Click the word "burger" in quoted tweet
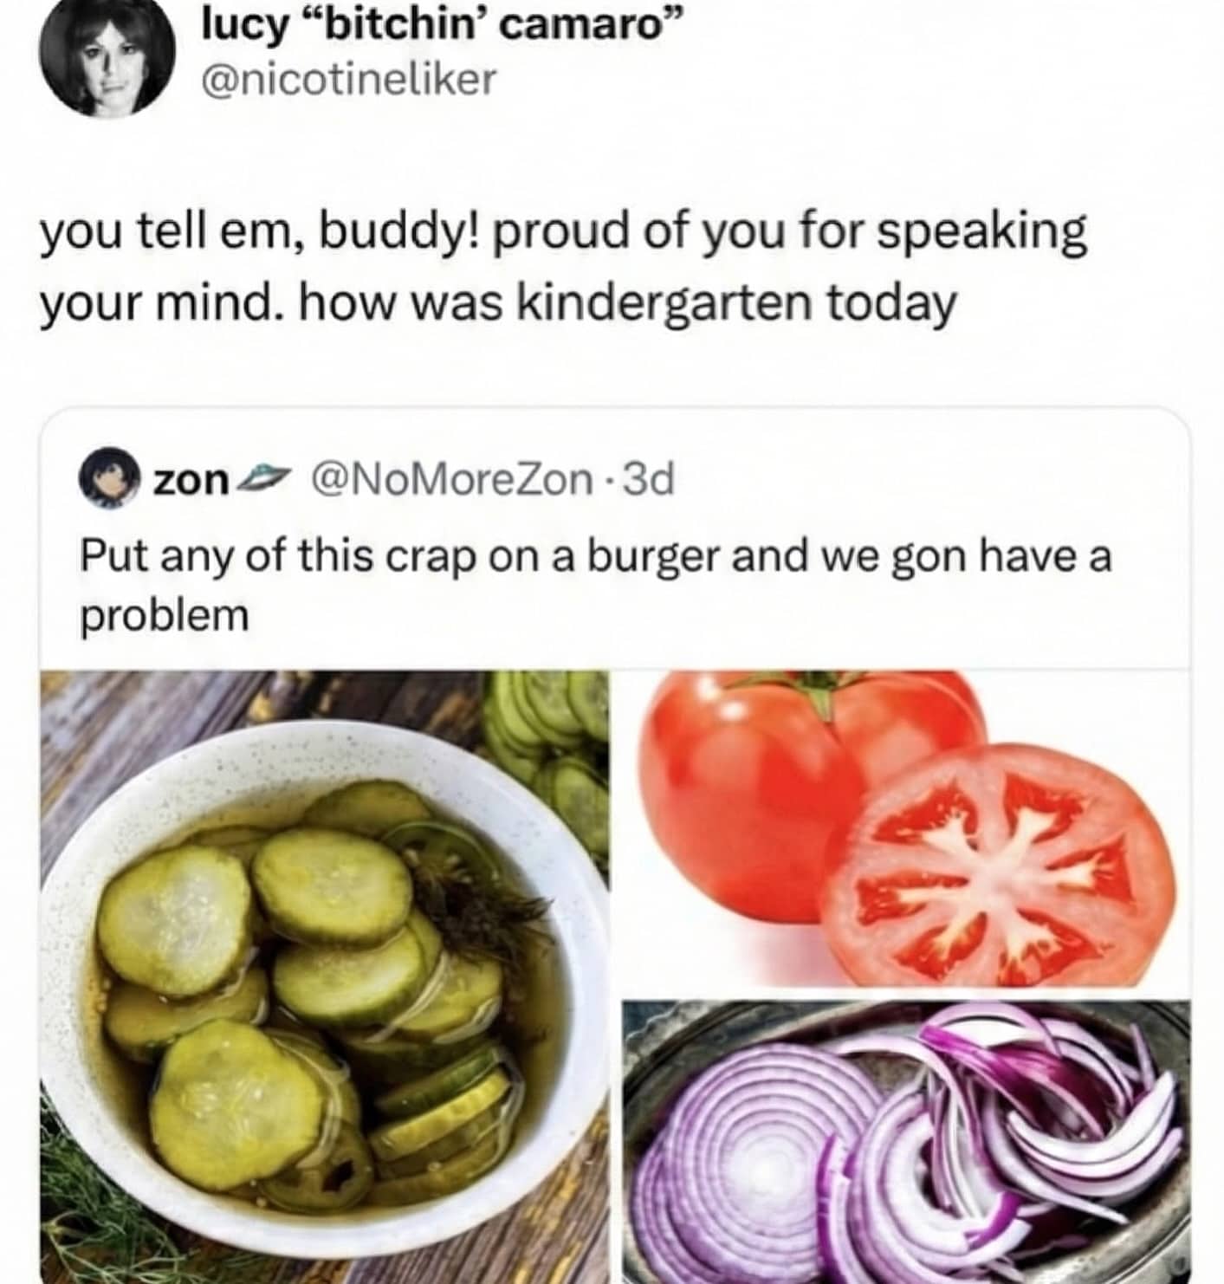The height and width of the screenshot is (1284, 1224). tap(657, 557)
